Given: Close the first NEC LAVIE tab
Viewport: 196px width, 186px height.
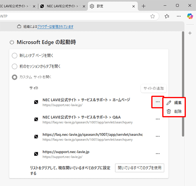Looking at the screenshot, I should coord(34,6).
